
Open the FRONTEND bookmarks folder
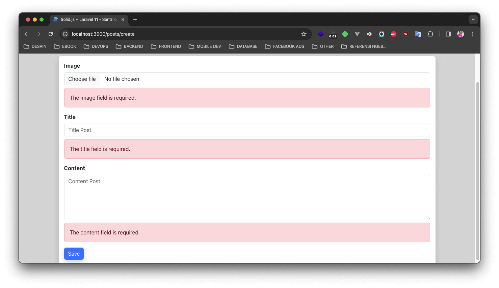click(166, 46)
